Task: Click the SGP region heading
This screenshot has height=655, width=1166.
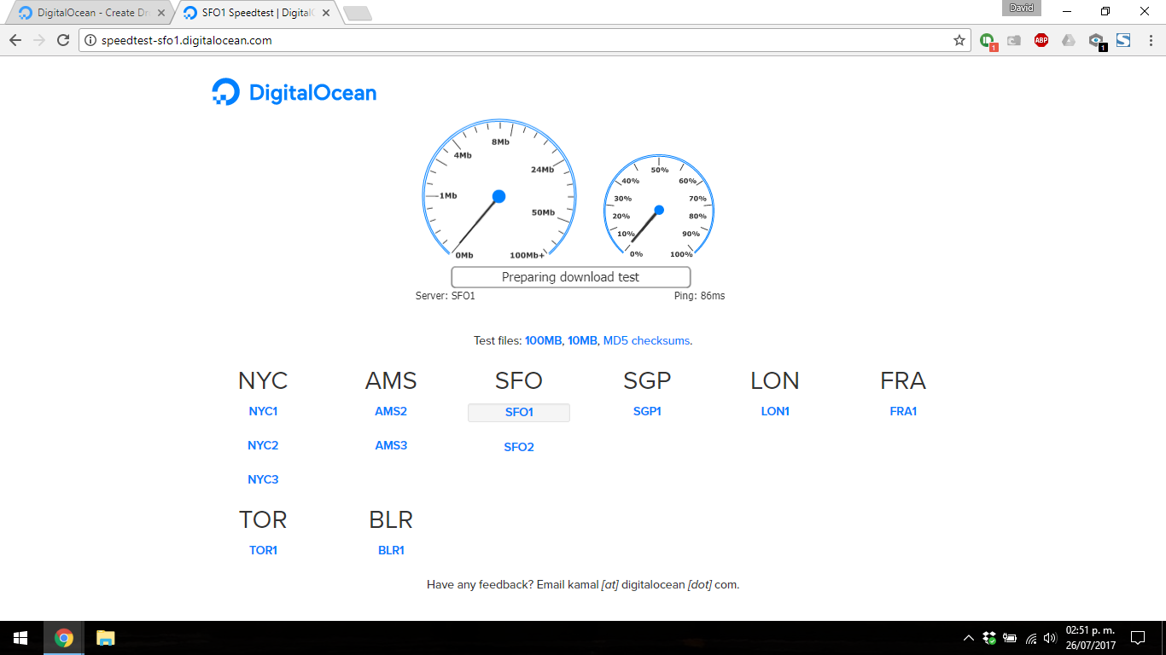Action: click(x=647, y=380)
